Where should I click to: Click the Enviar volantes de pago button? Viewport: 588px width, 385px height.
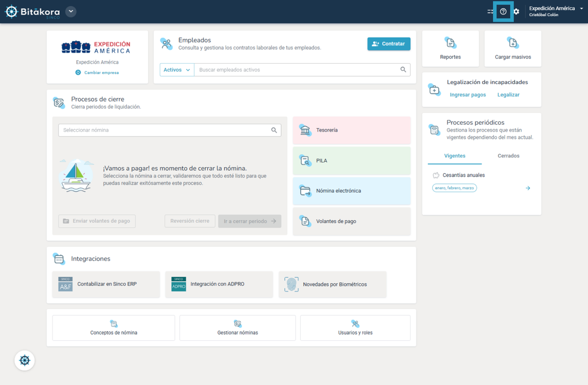coord(97,221)
